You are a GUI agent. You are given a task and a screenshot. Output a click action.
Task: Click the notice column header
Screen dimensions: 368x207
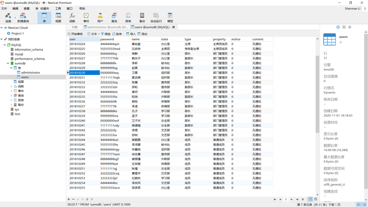point(241,39)
